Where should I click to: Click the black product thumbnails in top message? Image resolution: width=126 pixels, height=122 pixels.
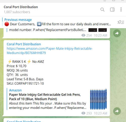[x=98, y=30]
